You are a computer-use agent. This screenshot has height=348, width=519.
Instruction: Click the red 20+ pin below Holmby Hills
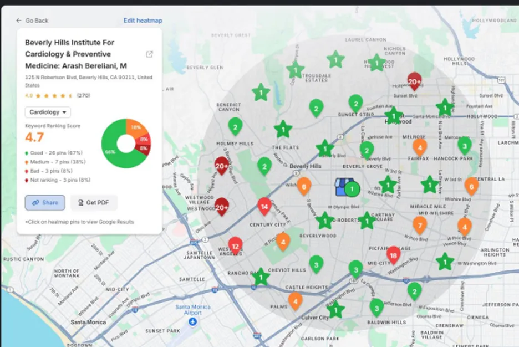pos(222,166)
